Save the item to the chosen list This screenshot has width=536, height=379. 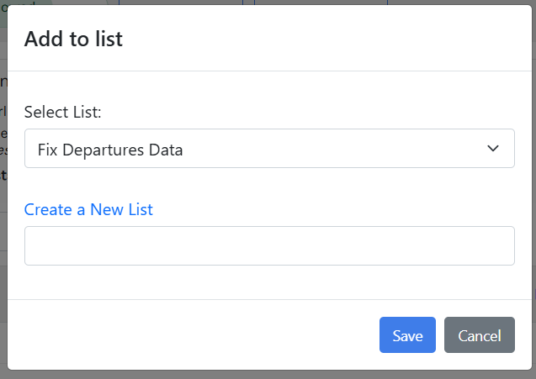coord(407,335)
